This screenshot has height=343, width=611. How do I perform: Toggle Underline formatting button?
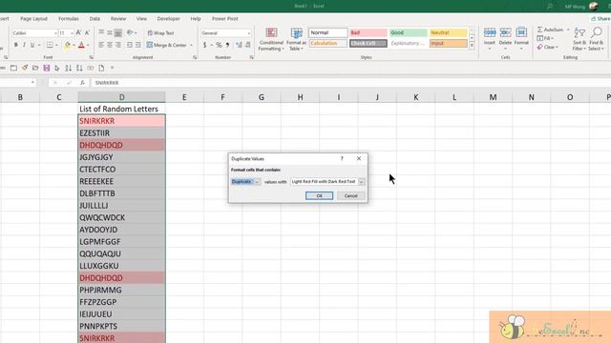click(32, 45)
